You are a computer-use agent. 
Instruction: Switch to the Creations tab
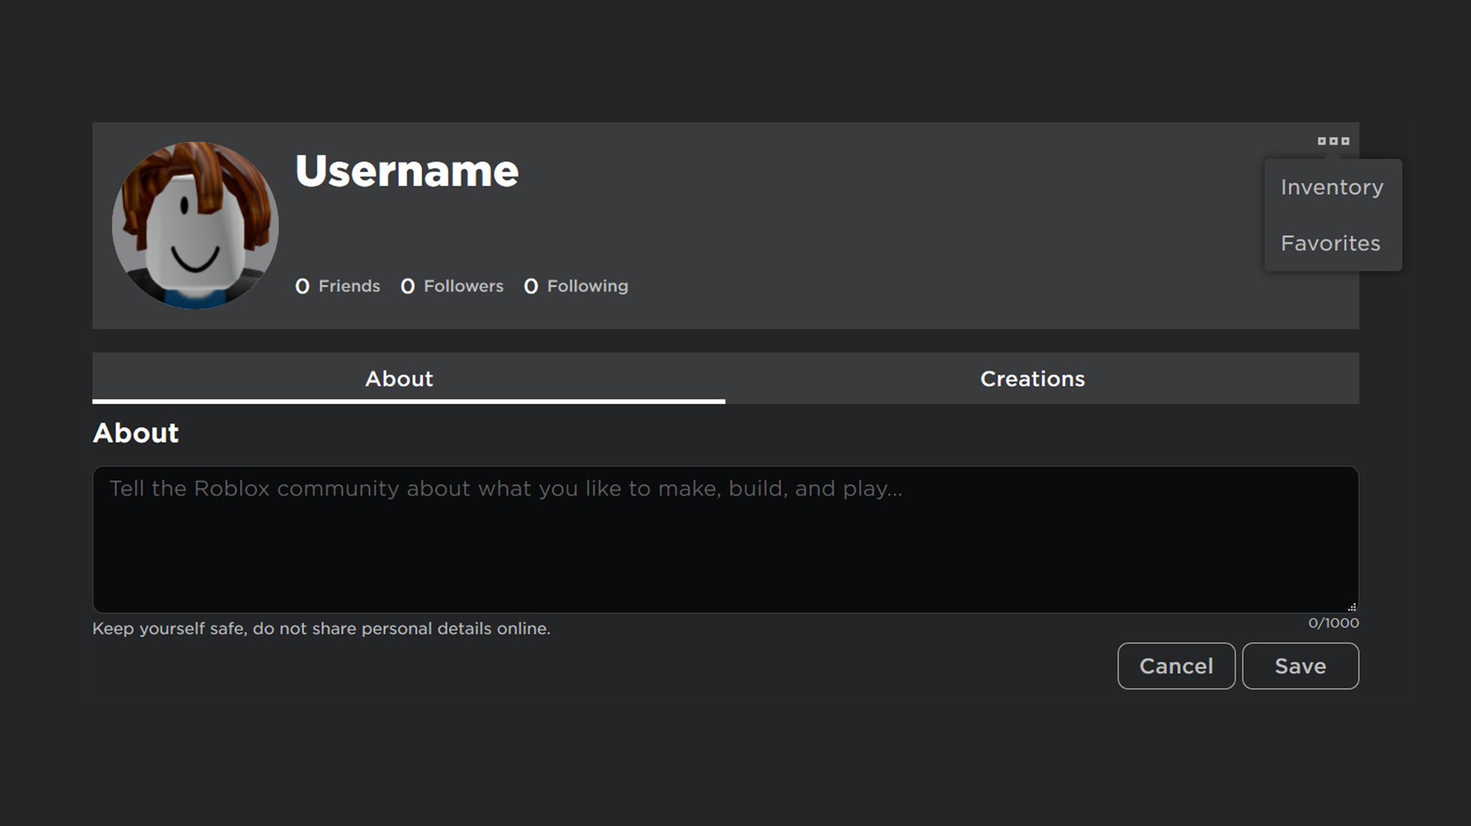pyautogui.click(x=1032, y=378)
